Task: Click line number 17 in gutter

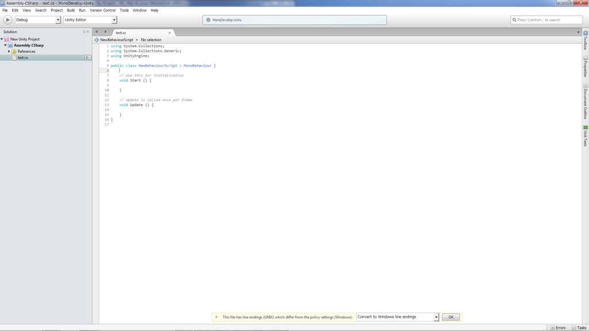Action: [106, 125]
